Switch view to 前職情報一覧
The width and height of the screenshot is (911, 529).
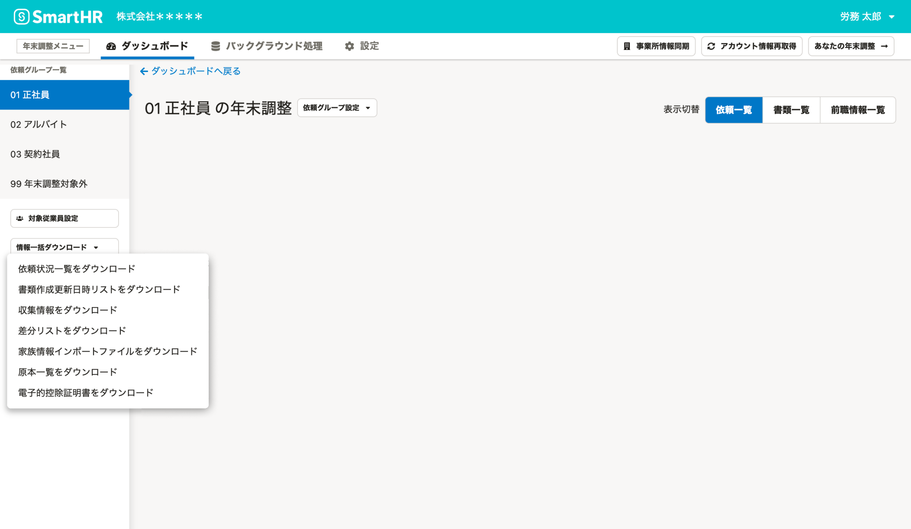(858, 110)
